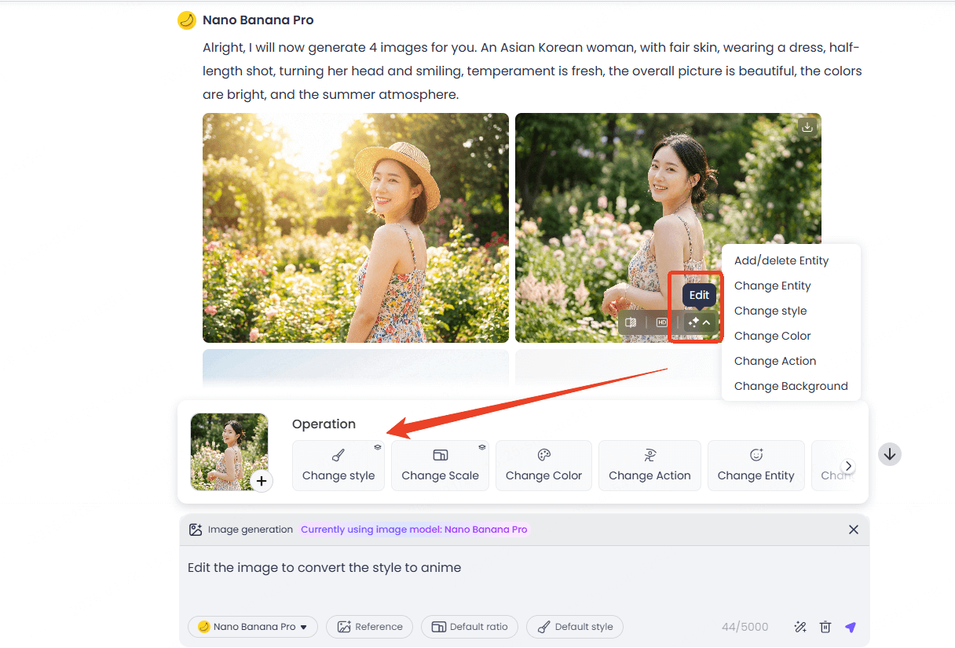Expand operations list with right chevron
Image resolution: width=955 pixels, height=648 pixels.
pos(848,466)
